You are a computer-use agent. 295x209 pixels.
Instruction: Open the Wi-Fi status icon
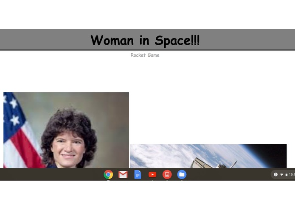pyautogui.click(x=282, y=175)
